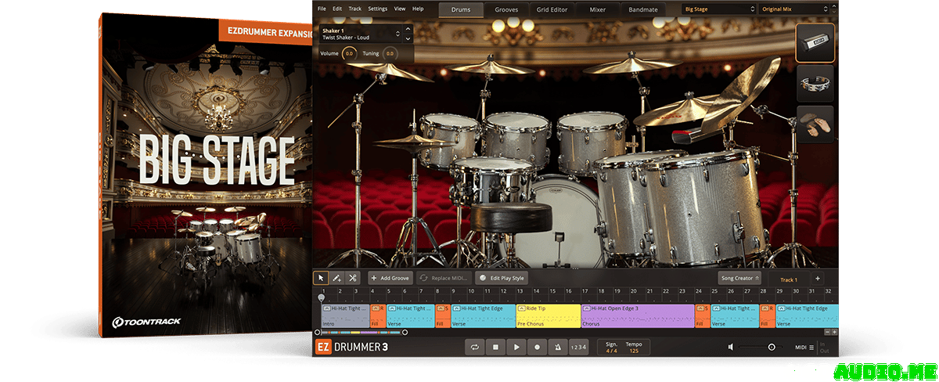Start recording with record button
The height and width of the screenshot is (382, 939).
(537, 346)
